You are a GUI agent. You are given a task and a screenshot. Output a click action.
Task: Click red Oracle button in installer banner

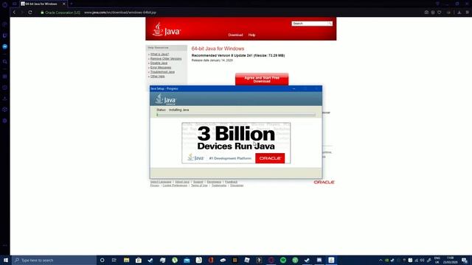tap(270, 158)
